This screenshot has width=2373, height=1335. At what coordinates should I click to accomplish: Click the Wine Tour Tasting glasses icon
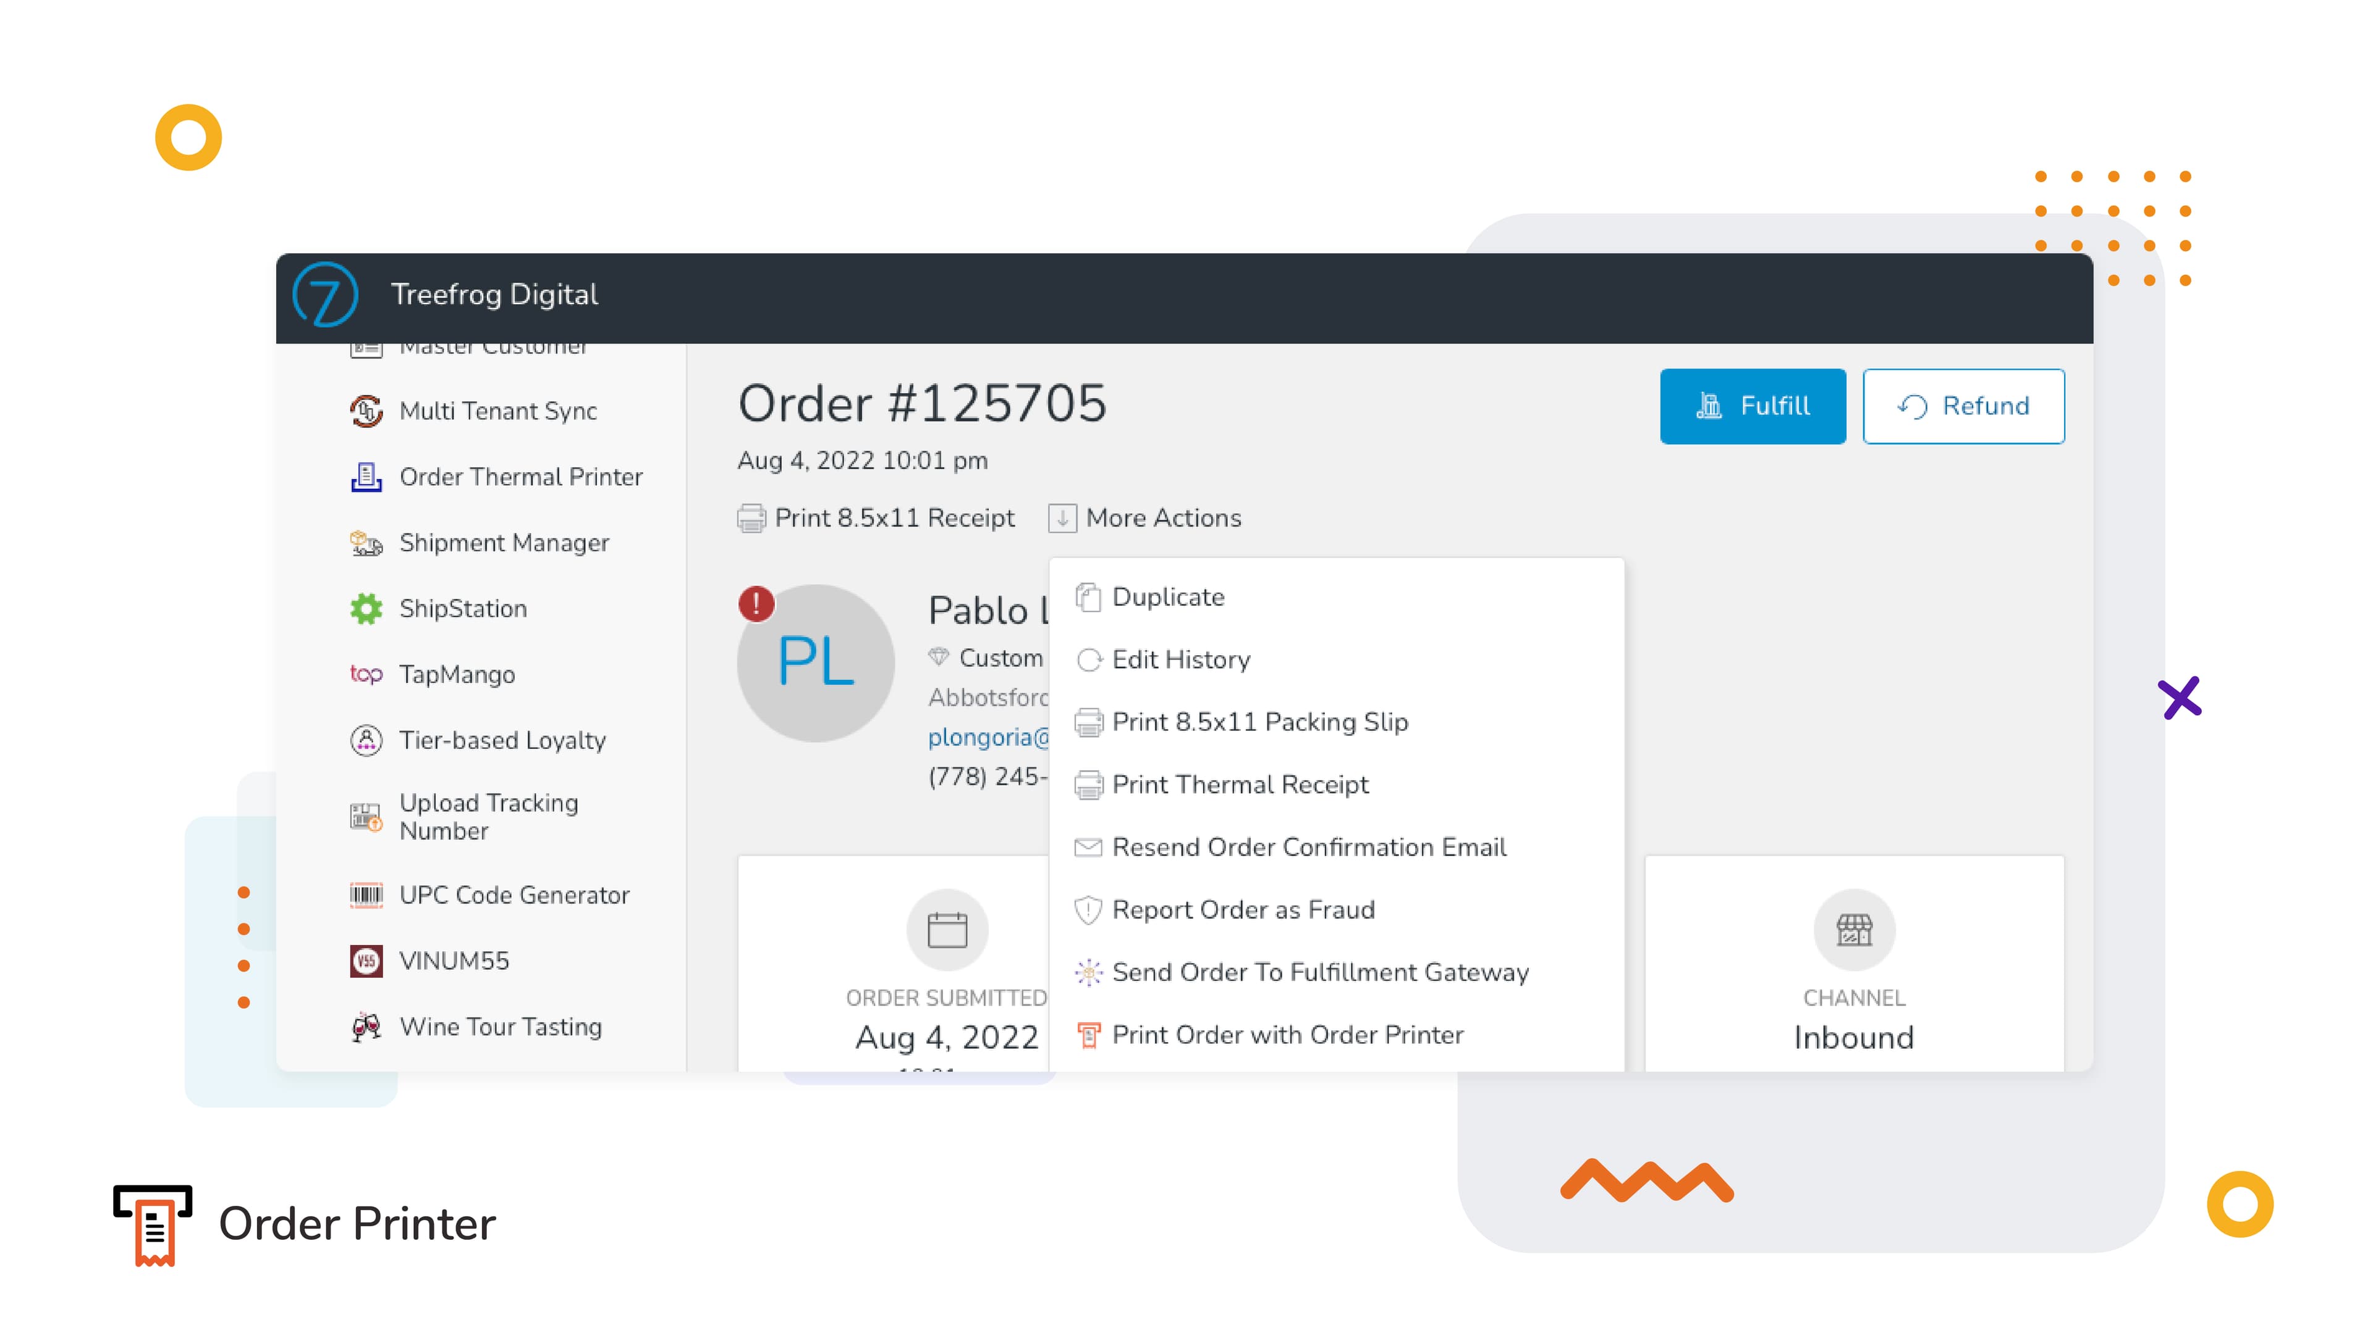[366, 1027]
